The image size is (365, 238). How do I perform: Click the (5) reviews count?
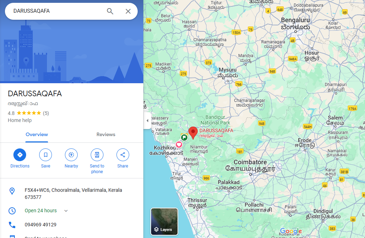coord(46,113)
